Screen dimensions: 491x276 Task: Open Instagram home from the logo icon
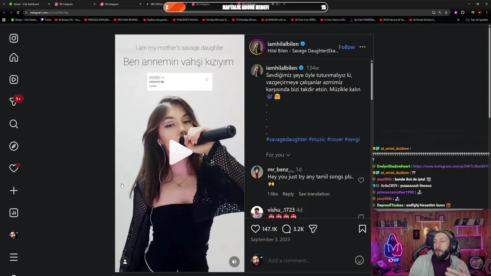pyautogui.click(x=14, y=38)
